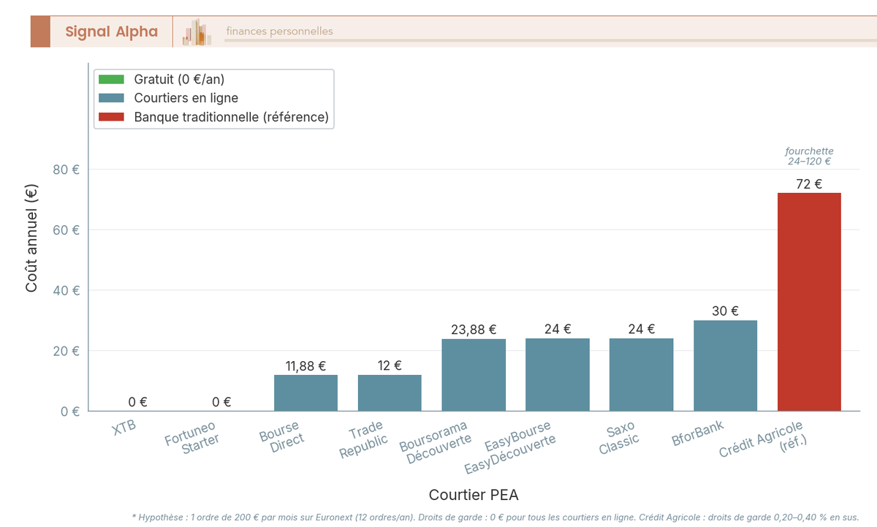The width and height of the screenshot is (877, 527).
Task: Select the Trade Republic bar
Action: tap(390, 393)
